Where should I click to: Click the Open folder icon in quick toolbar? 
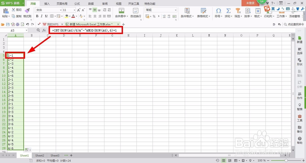[3, 24]
